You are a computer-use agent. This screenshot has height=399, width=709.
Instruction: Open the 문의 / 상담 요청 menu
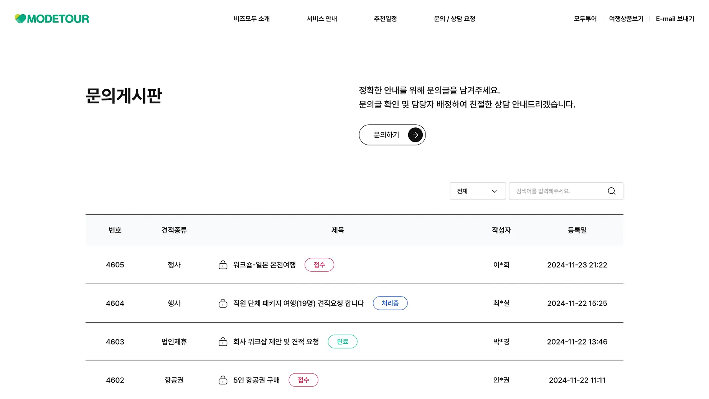coord(454,19)
